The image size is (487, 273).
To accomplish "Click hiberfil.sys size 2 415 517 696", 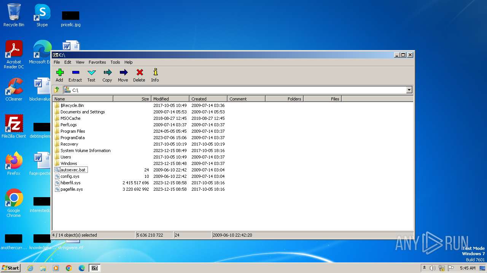I will coord(136,183).
